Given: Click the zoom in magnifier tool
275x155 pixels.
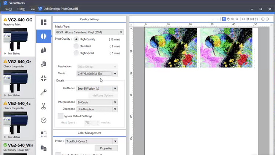Looking at the screenshot, I should point(232,19).
